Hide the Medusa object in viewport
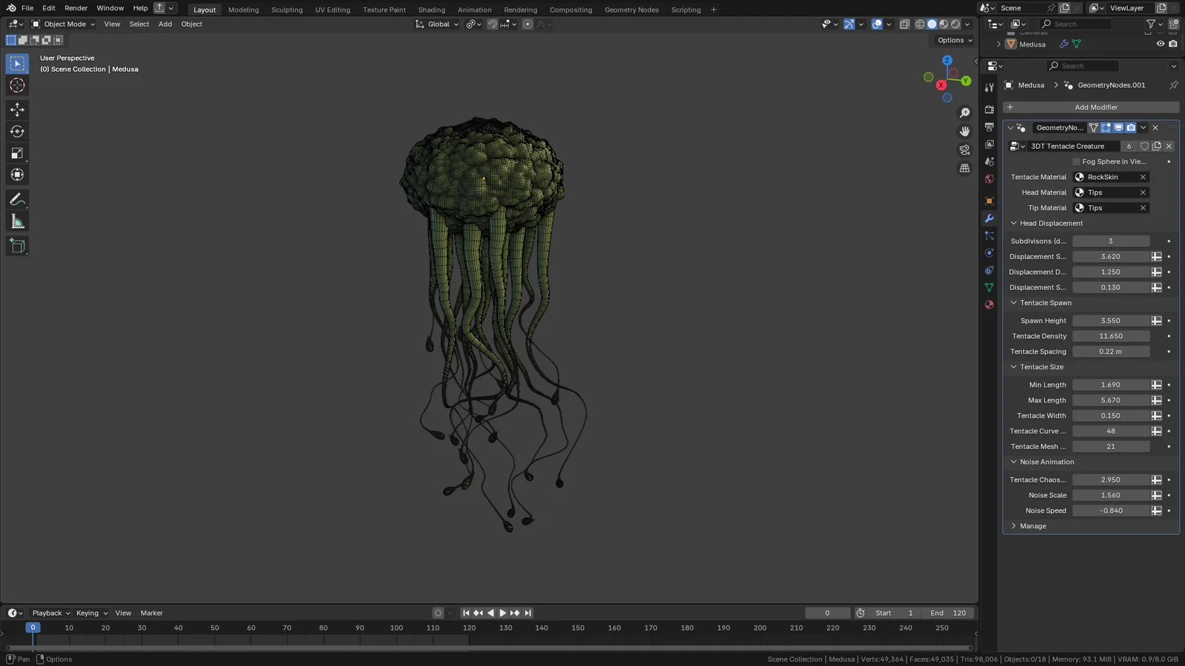Screen dimensions: 1185x666 (1160, 44)
